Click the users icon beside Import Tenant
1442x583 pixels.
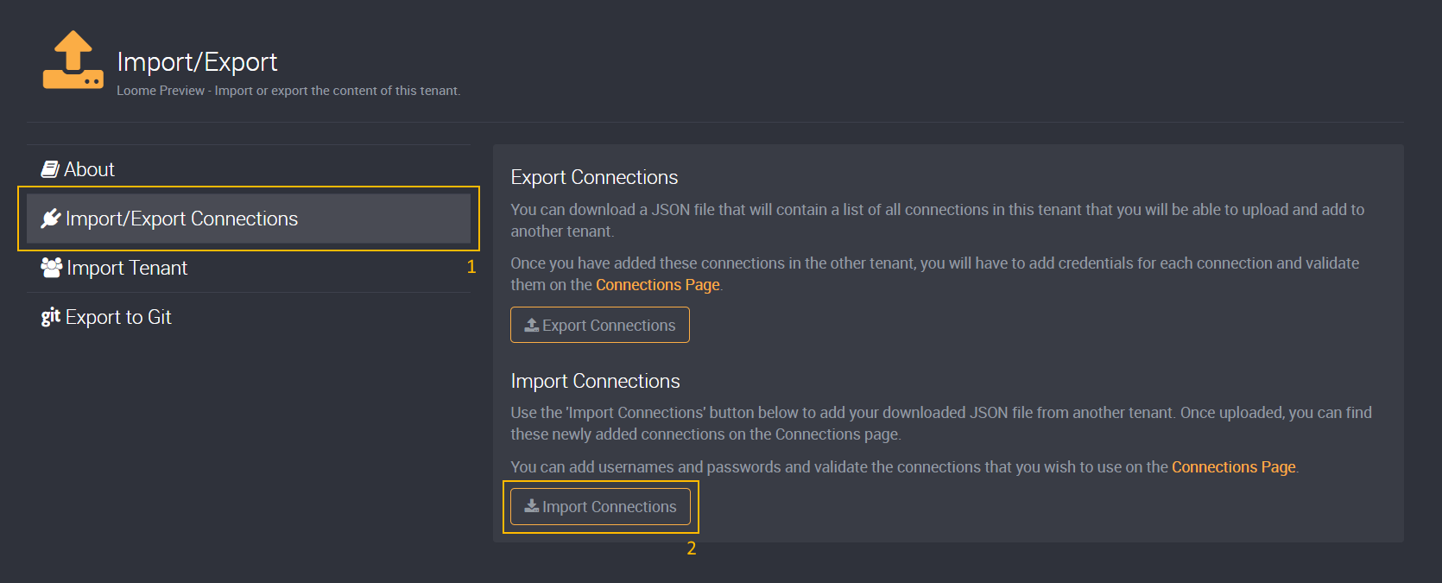(52, 268)
